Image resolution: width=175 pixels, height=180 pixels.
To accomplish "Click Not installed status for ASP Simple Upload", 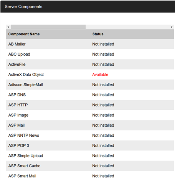I will pos(103,156).
